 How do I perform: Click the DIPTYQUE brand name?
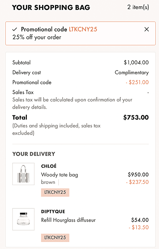(53, 212)
